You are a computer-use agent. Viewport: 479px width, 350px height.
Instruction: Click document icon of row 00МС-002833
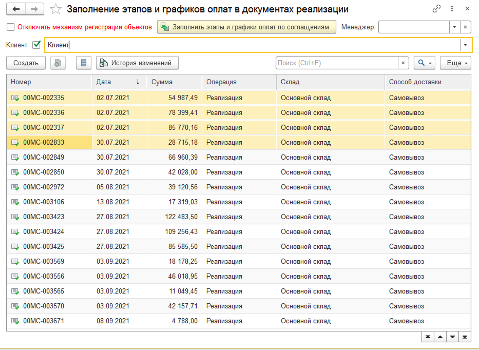click(15, 142)
